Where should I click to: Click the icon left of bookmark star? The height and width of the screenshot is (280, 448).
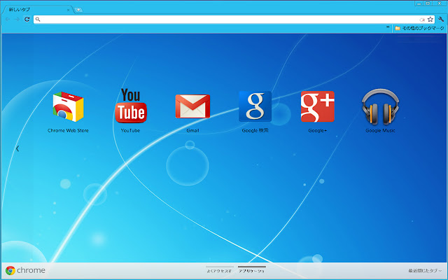click(422, 20)
